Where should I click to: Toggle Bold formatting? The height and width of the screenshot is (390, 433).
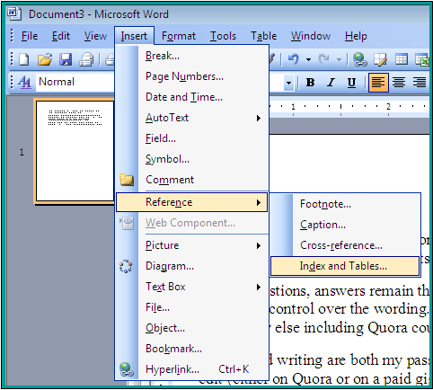point(311,82)
